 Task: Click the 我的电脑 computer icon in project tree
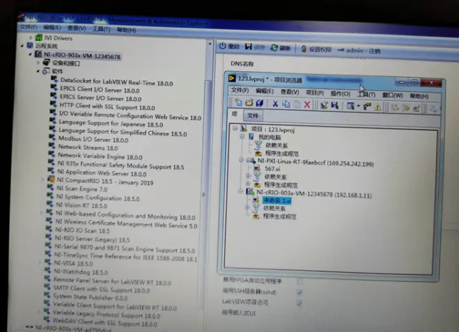click(251, 136)
